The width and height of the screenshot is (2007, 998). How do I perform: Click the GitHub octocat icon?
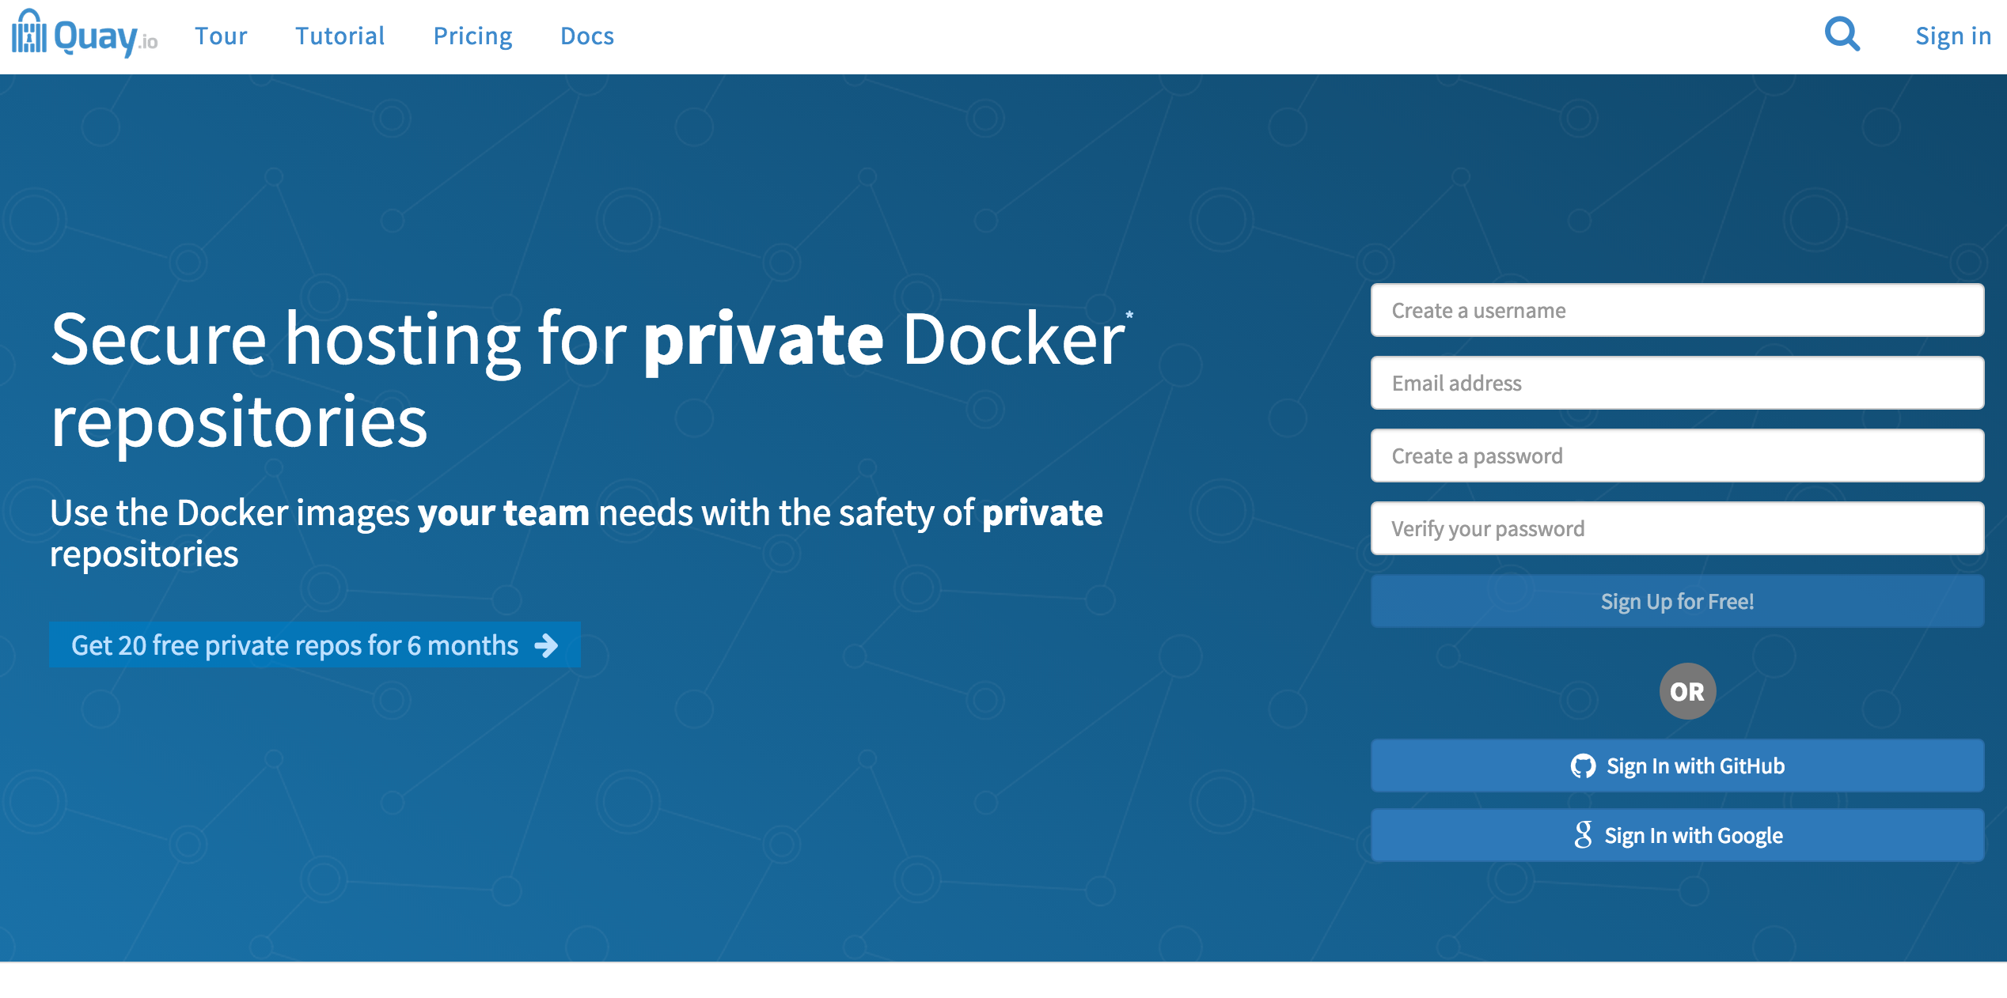point(1583,765)
